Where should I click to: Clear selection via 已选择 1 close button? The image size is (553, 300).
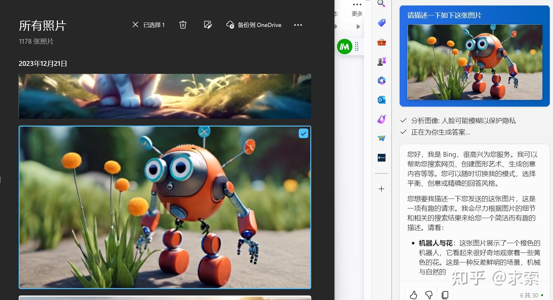point(135,25)
